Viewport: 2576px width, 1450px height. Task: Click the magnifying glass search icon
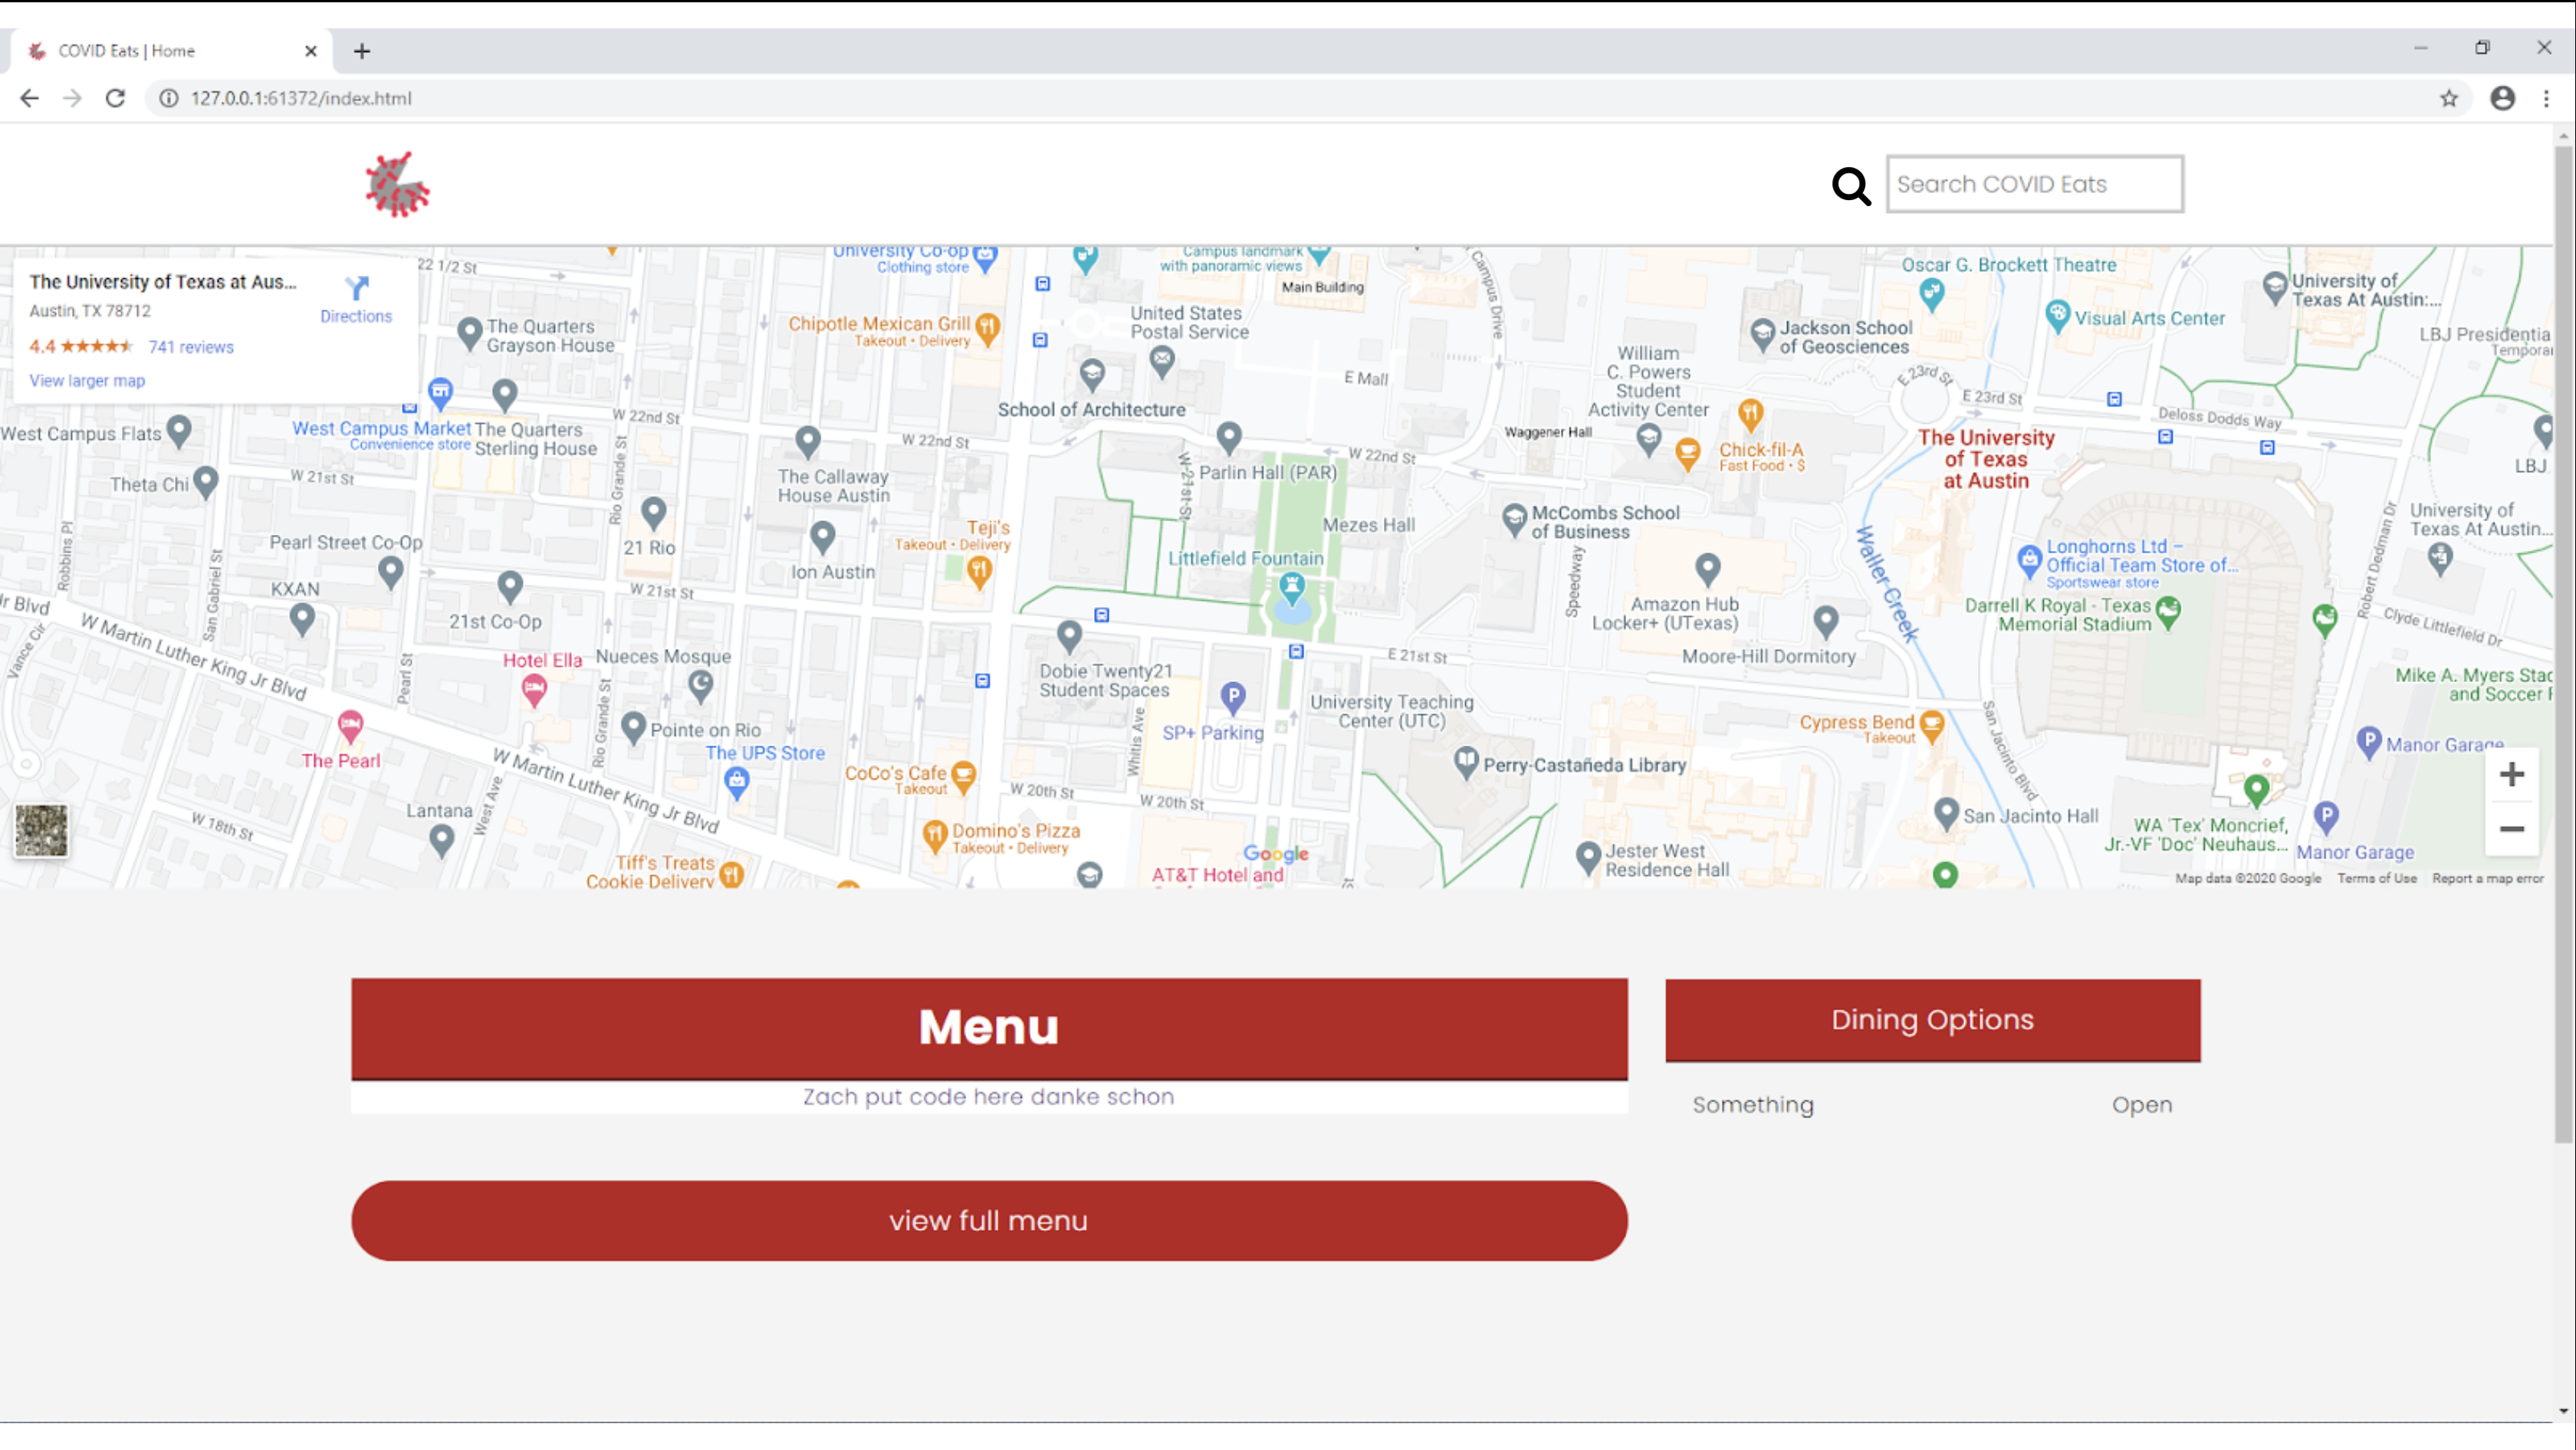click(1850, 186)
